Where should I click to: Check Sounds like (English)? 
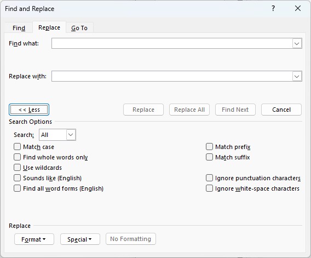pos(18,178)
